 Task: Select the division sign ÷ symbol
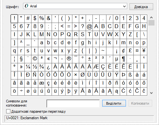(21, 91)
